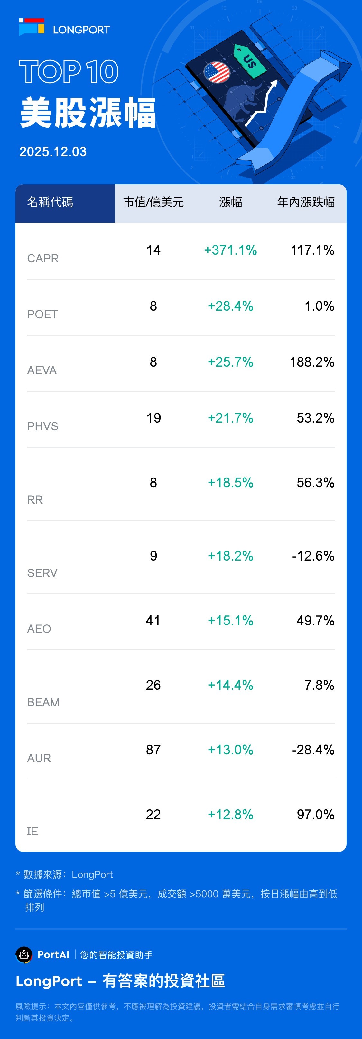This screenshot has width=362, height=1039.
Task: Click the TOP 10 heading
Action: tap(69, 72)
